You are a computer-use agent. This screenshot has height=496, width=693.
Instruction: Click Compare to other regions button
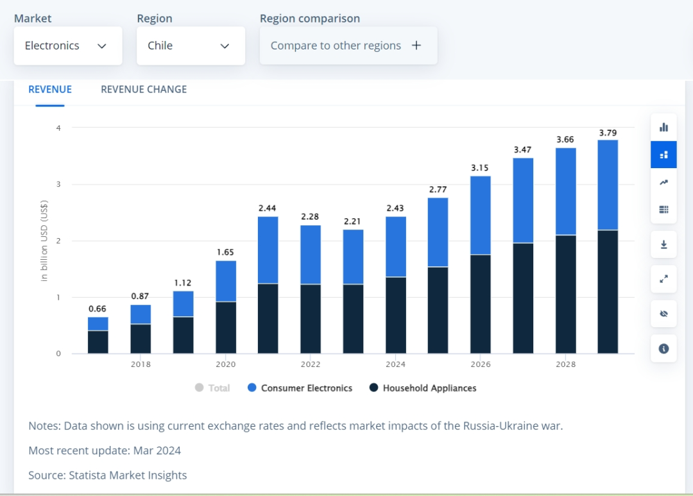[336, 46]
